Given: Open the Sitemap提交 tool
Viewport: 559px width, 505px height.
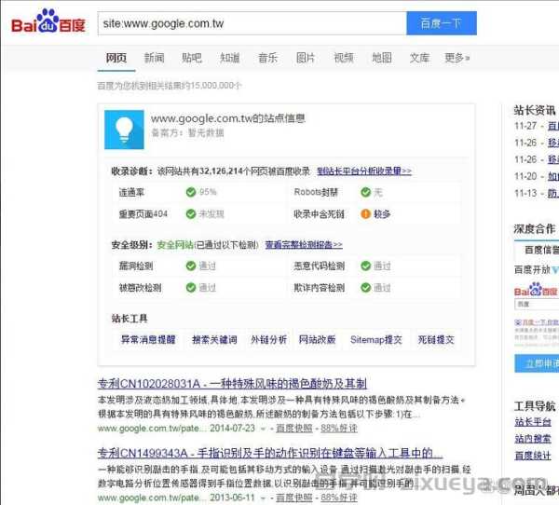Looking at the screenshot, I should [x=376, y=339].
